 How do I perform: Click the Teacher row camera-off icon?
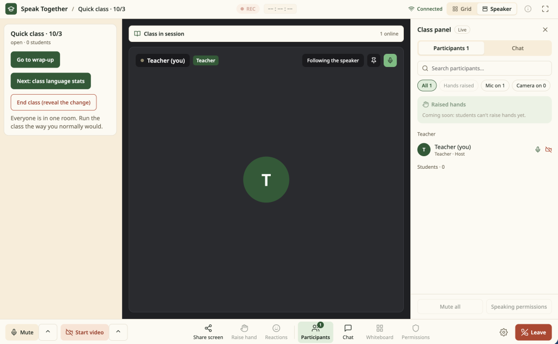(x=548, y=150)
